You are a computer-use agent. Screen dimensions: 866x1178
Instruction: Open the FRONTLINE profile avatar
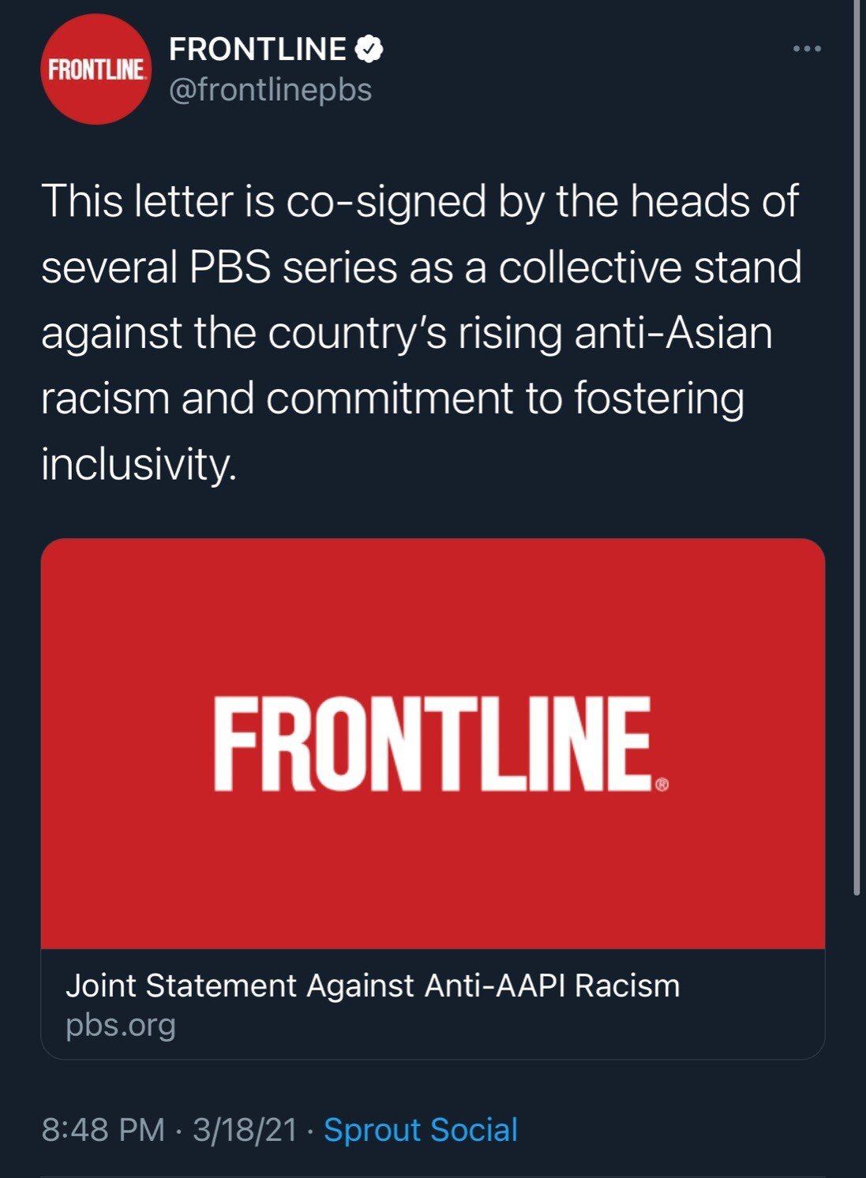coord(96,69)
